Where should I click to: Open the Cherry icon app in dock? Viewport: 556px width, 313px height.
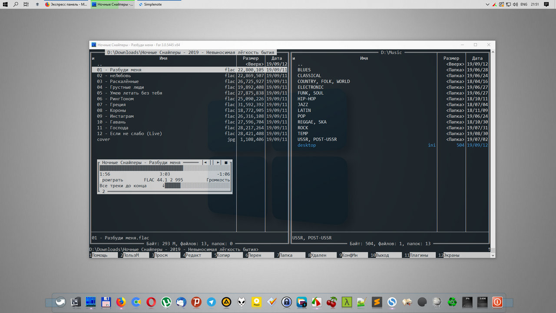click(x=332, y=302)
